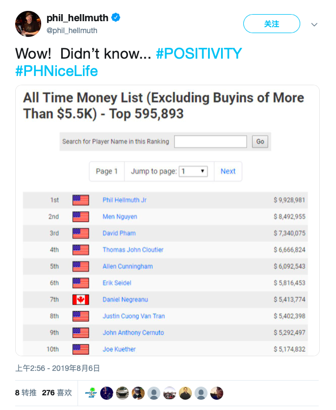Go to the Next page link
The image size is (336, 410).
click(x=228, y=171)
